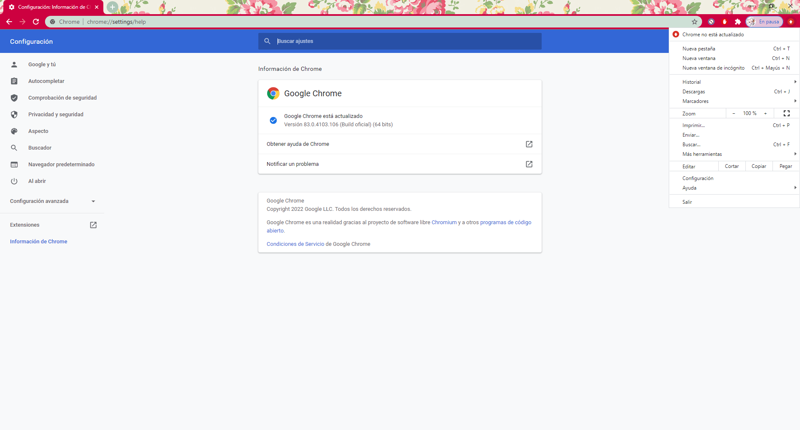Image resolution: width=800 pixels, height=430 pixels.
Task: Reload the current page
Action: (36, 22)
